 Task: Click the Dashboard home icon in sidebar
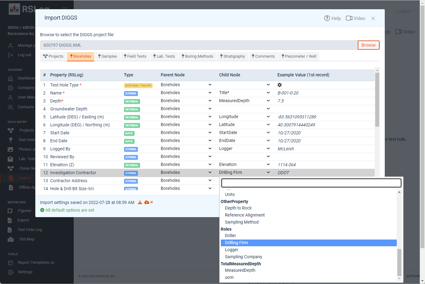click(x=10, y=79)
